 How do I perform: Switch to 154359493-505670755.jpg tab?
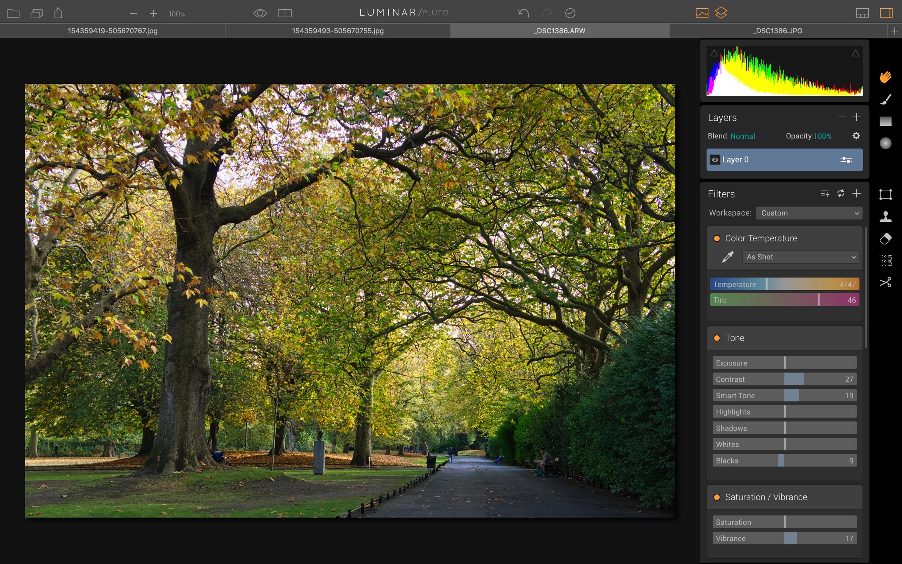click(338, 31)
